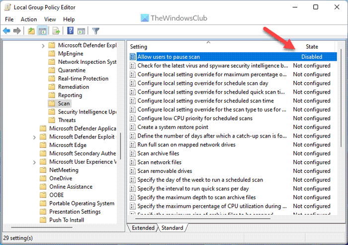Open the File menu
The height and width of the screenshot is (245, 348).
tap(9, 19)
